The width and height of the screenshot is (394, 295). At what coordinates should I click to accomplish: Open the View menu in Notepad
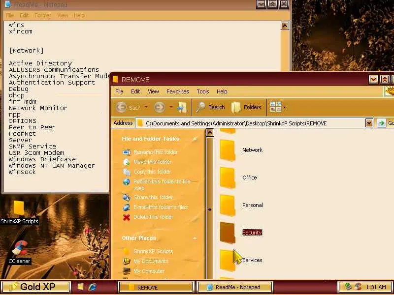click(63, 15)
